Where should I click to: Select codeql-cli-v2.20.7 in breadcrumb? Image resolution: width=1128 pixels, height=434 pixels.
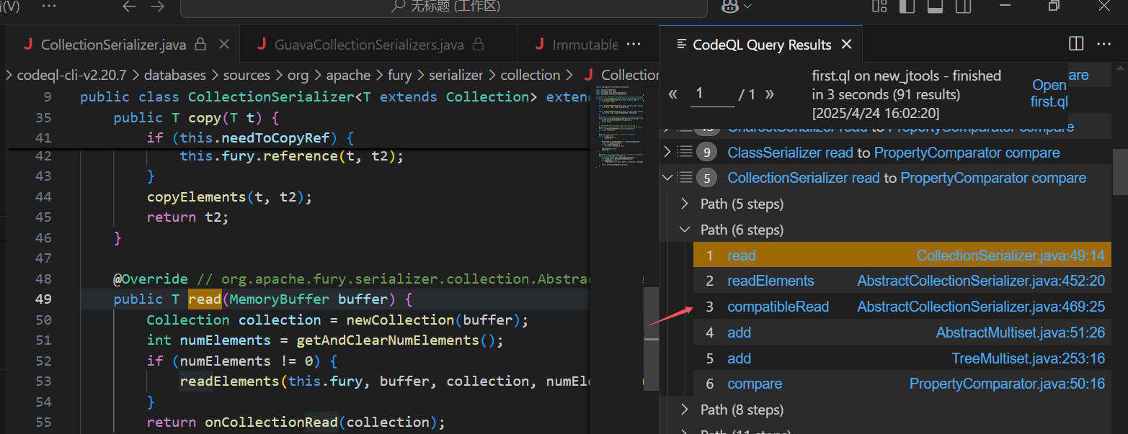tap(72, 75)
